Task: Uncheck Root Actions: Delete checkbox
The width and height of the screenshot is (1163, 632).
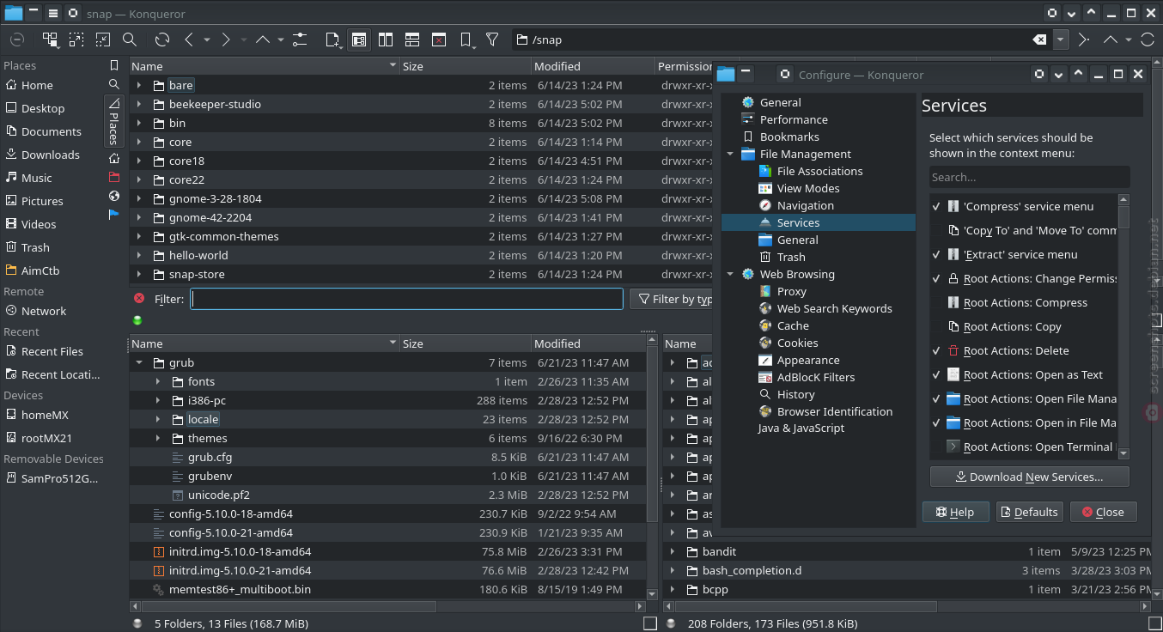Action: [x=936, y=350]
